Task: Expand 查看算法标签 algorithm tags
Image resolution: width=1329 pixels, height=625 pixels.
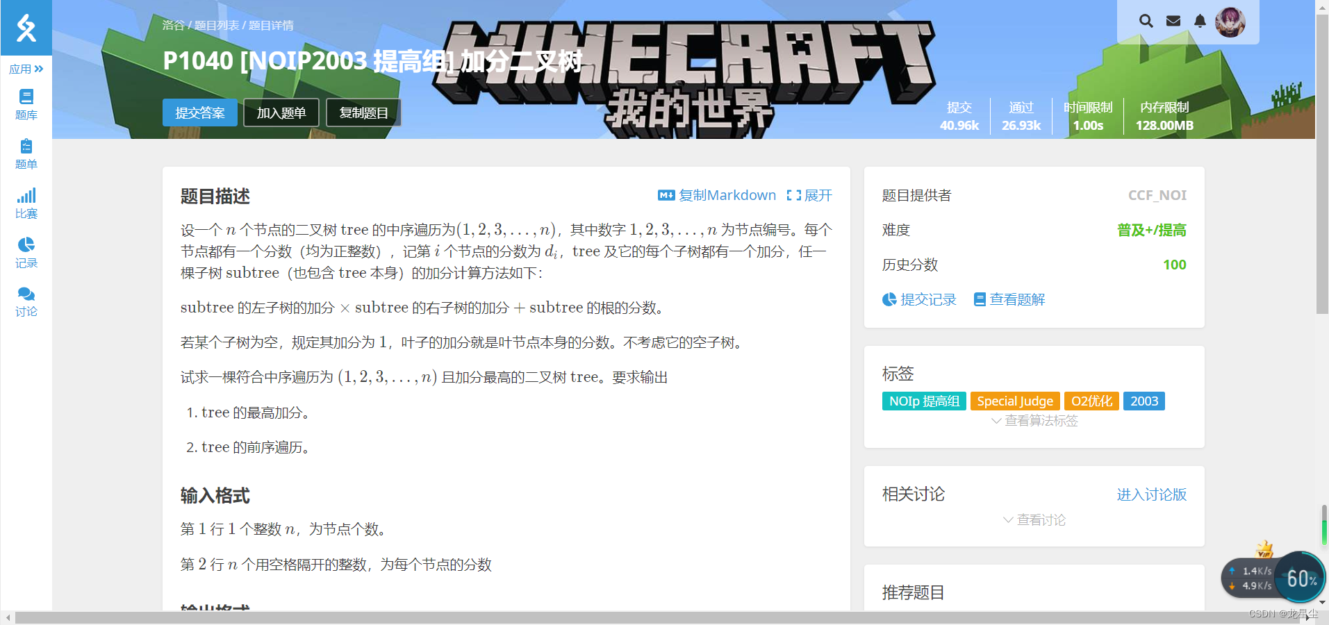Action: point(1034,420)
